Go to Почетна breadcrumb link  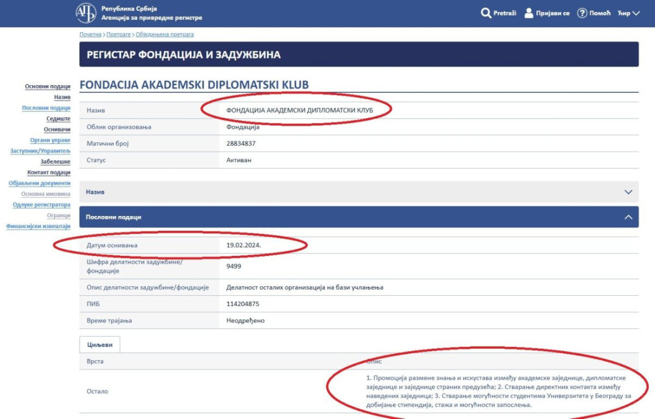click(90, 35)
